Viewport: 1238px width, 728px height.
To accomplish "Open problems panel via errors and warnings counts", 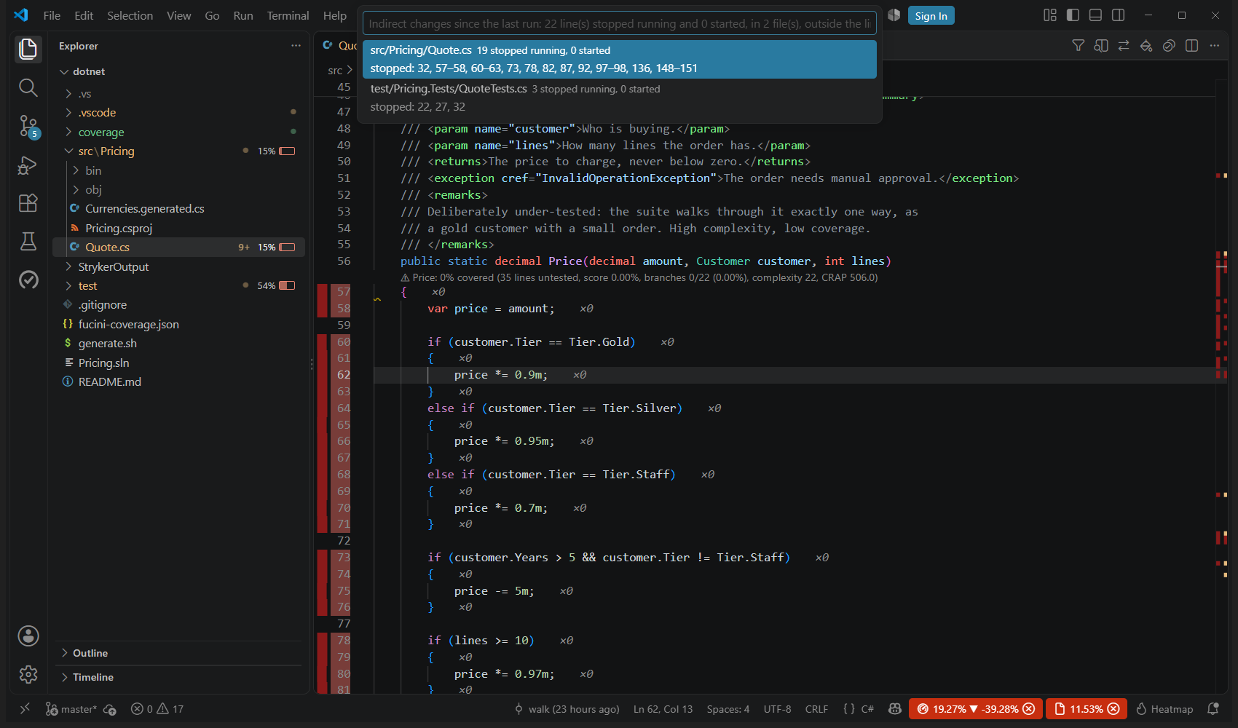I will [x=157, y=709].
